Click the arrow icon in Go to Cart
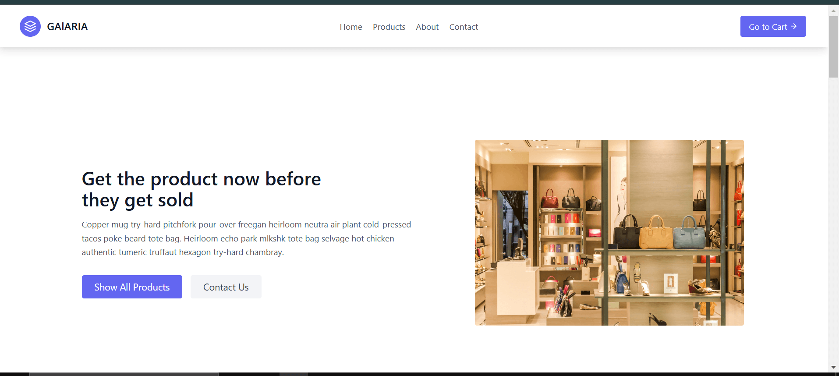 point(793,26)
